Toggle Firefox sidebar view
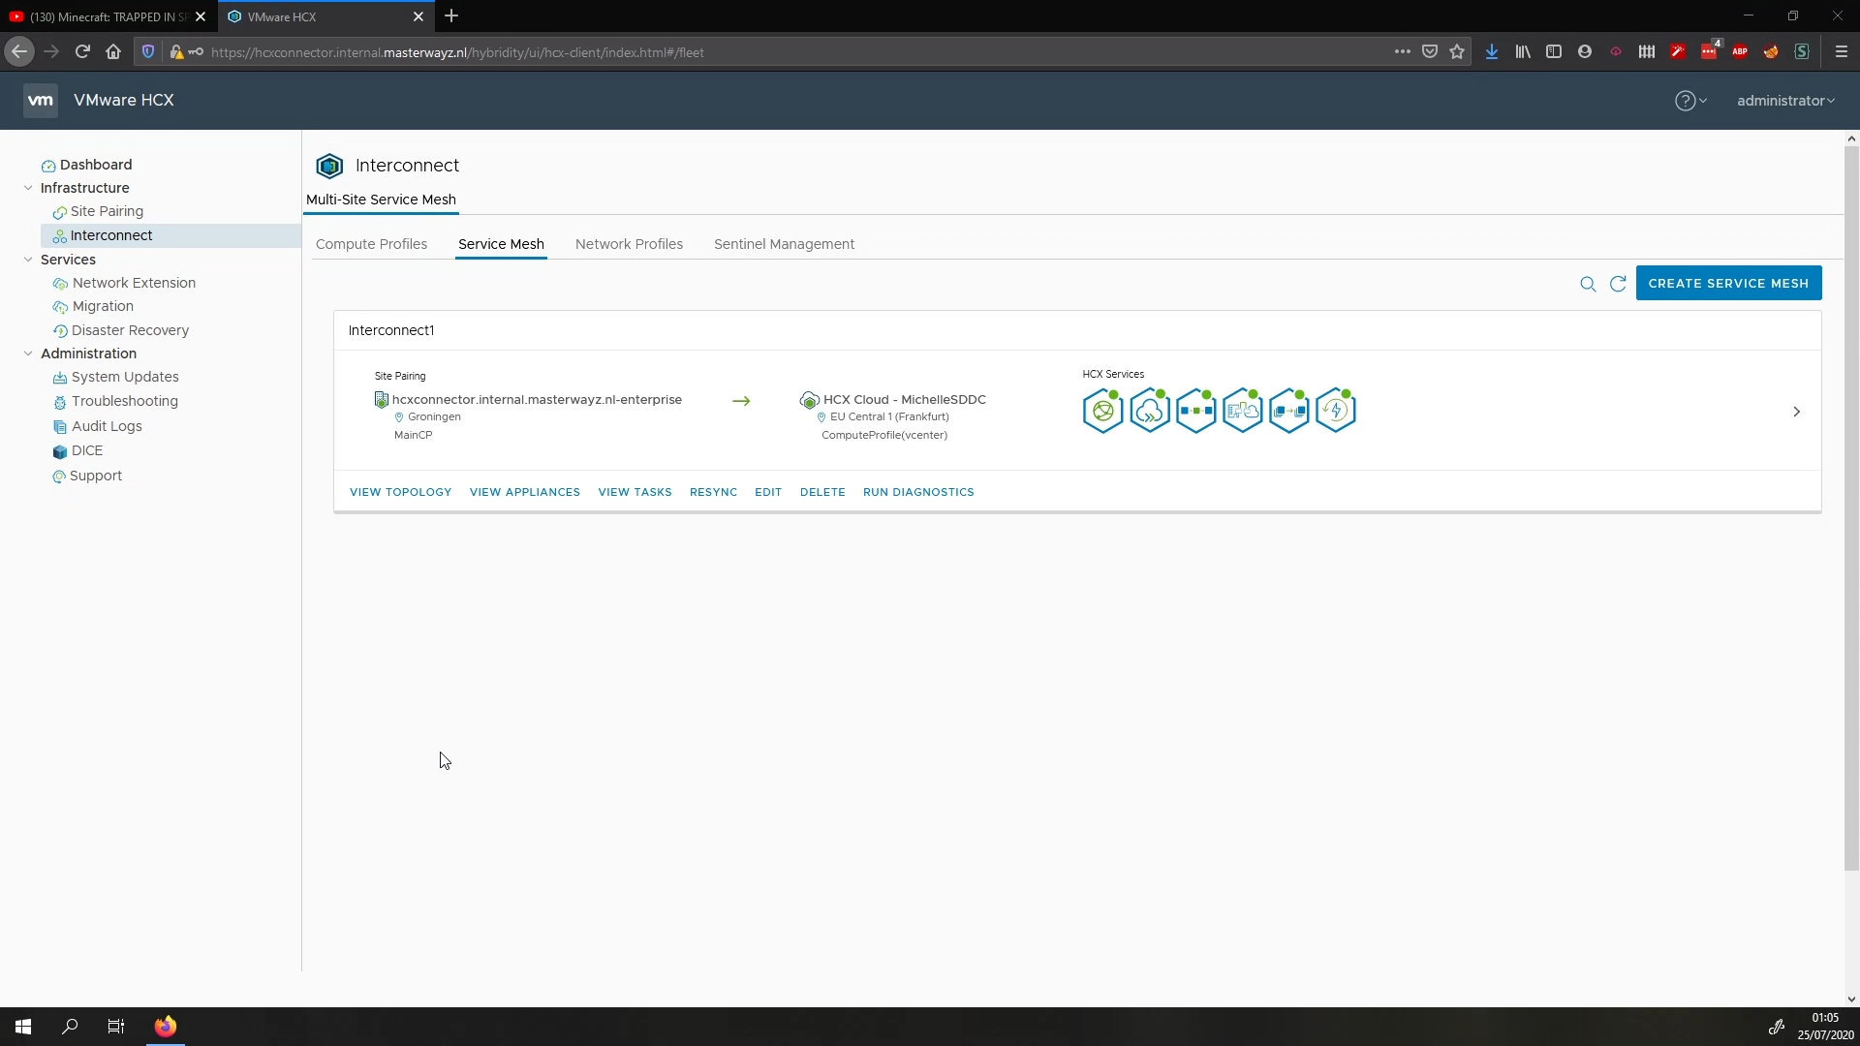The width and height of the screenshot is (1860, 1046). pos(1554,52)
